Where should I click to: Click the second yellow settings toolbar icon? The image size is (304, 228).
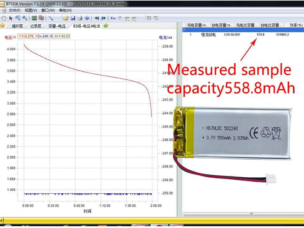[134, 19]
